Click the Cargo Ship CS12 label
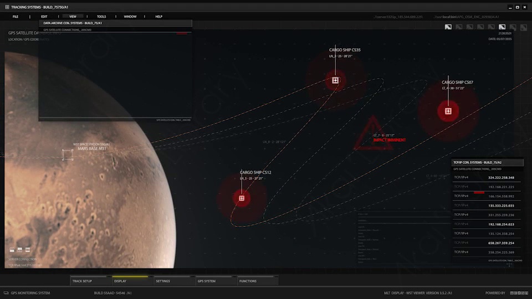The width and height of the screenshot is (532, 299). (x=255, y=173)
